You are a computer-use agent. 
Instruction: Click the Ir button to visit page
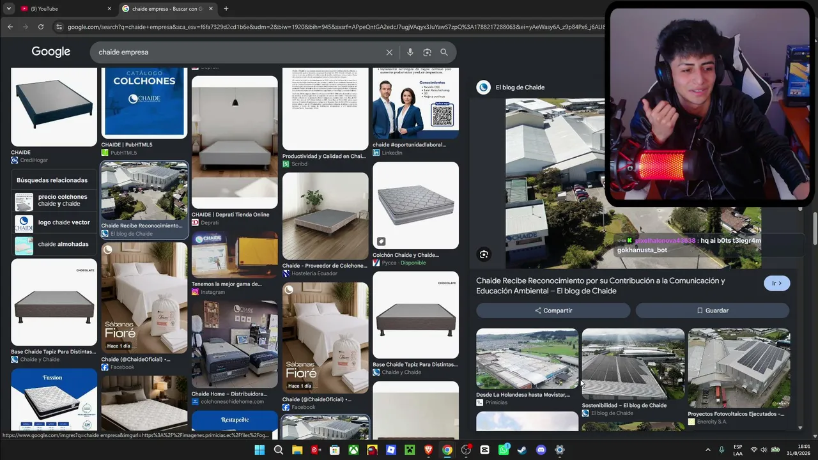[777, 283]
